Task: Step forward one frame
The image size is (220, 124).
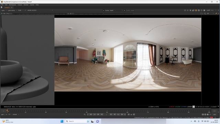Action: (114, 115)
